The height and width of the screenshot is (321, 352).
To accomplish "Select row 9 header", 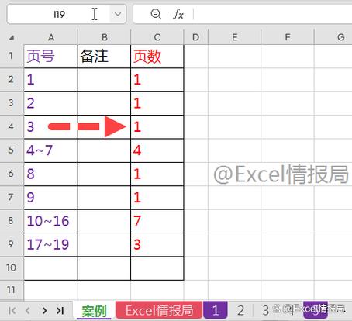I will pos(12,244).
